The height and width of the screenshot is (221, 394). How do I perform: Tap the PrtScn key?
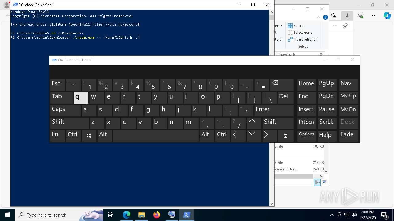[x=307, y=123]
